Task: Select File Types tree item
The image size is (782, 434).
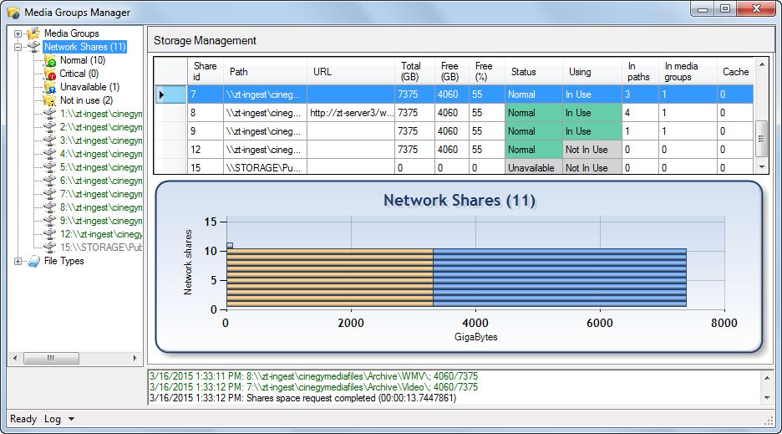Action: pos(63,261)
